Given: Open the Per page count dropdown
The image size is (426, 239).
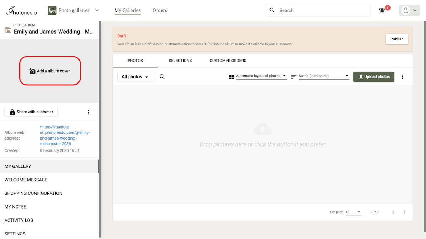Looking at the screenshot, I should 353,212.
